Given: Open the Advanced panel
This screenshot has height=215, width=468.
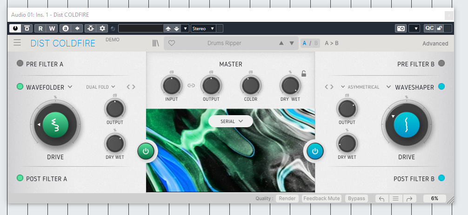Looking at the screenshot, I should pyautogui.click(x=435, y=44).
